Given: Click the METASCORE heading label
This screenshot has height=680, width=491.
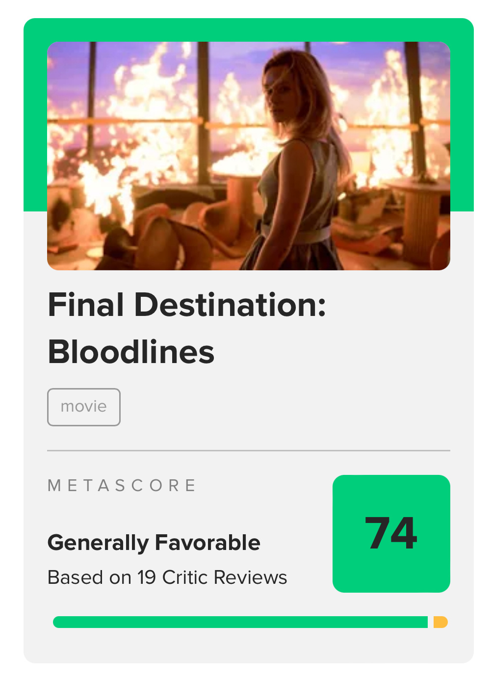Looking at the screenshot, I should pos(122,486).
